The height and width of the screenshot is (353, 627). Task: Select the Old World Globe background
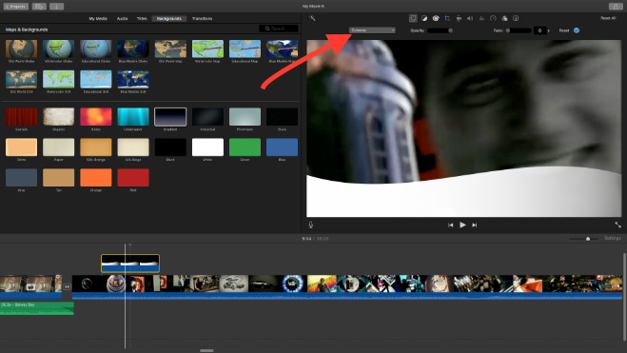(21, 49)
